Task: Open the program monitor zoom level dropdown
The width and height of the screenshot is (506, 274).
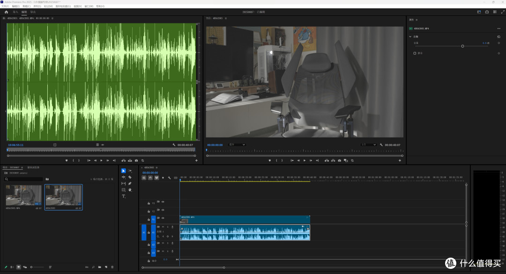Action: (237, 144)
